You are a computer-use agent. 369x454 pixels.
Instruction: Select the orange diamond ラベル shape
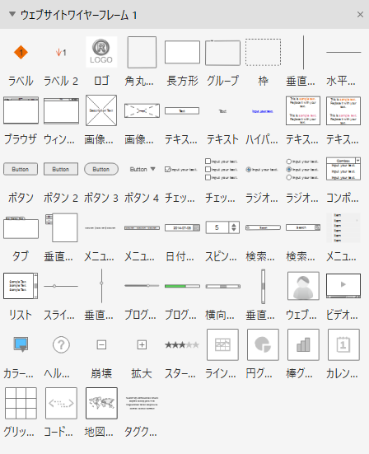(x=21, y=53)
